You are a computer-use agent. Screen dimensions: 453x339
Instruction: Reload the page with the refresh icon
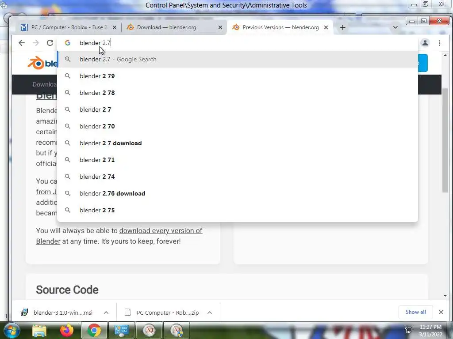(50, 43)
